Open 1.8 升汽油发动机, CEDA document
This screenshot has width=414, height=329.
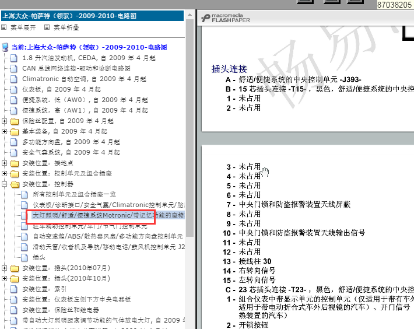pyautogui.click(x=89, y=58)
